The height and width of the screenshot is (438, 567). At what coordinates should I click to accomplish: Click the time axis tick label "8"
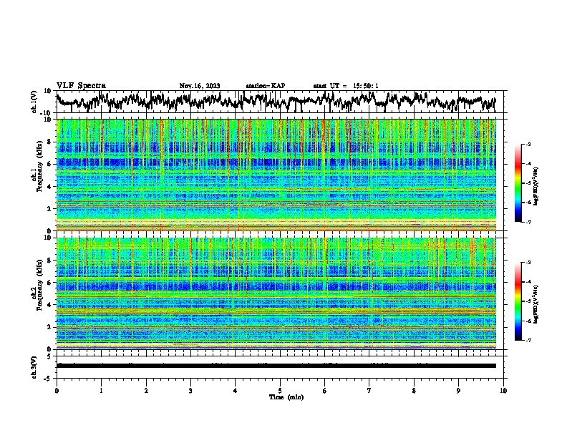pyautogui.click(x=414, y=391)
